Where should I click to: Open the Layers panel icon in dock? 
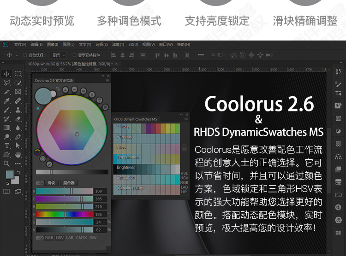pyautogui.click(x=338, y=169)
